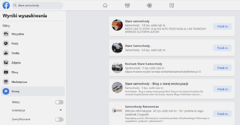The height and width of the screenshot is (125, 240).
Task: Expand the Lokalizacja dropdown arrow
Action: (x=61, y=110)
